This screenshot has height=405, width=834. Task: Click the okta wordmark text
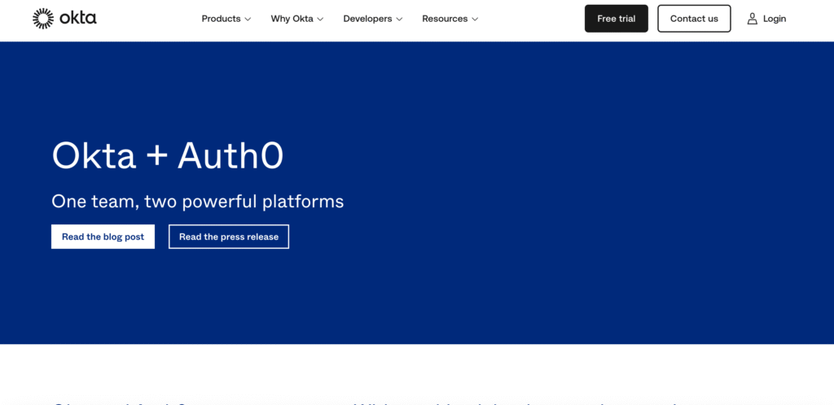click(77, 19)
